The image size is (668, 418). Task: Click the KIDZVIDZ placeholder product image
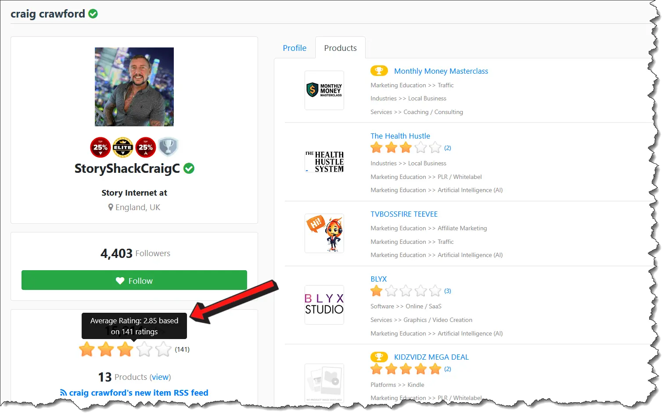[324, 383]
